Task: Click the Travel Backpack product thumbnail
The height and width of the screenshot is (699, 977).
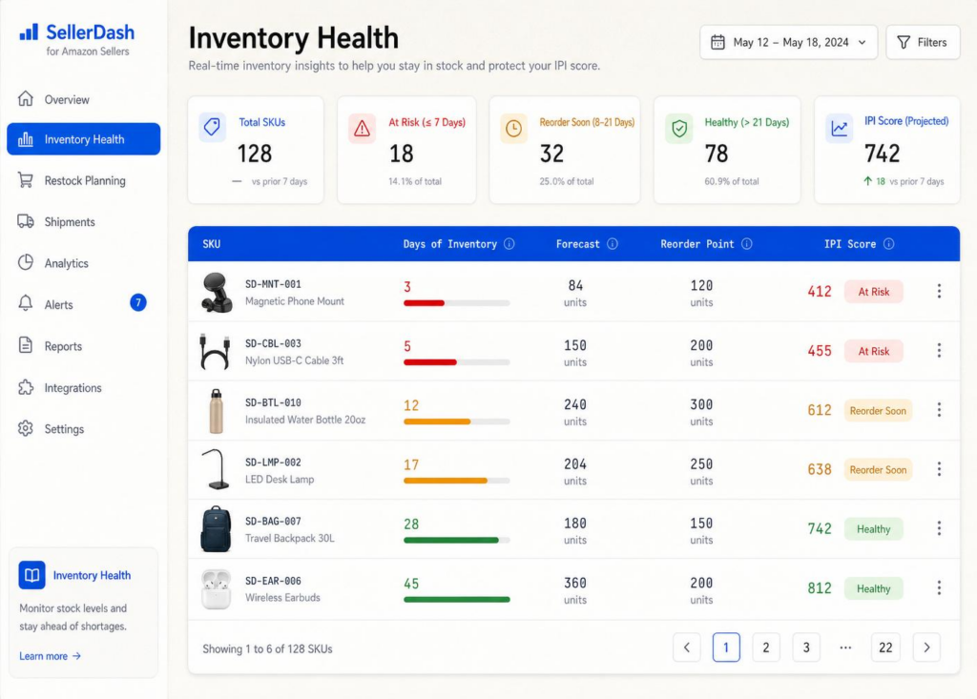Action: coord(216,529)
